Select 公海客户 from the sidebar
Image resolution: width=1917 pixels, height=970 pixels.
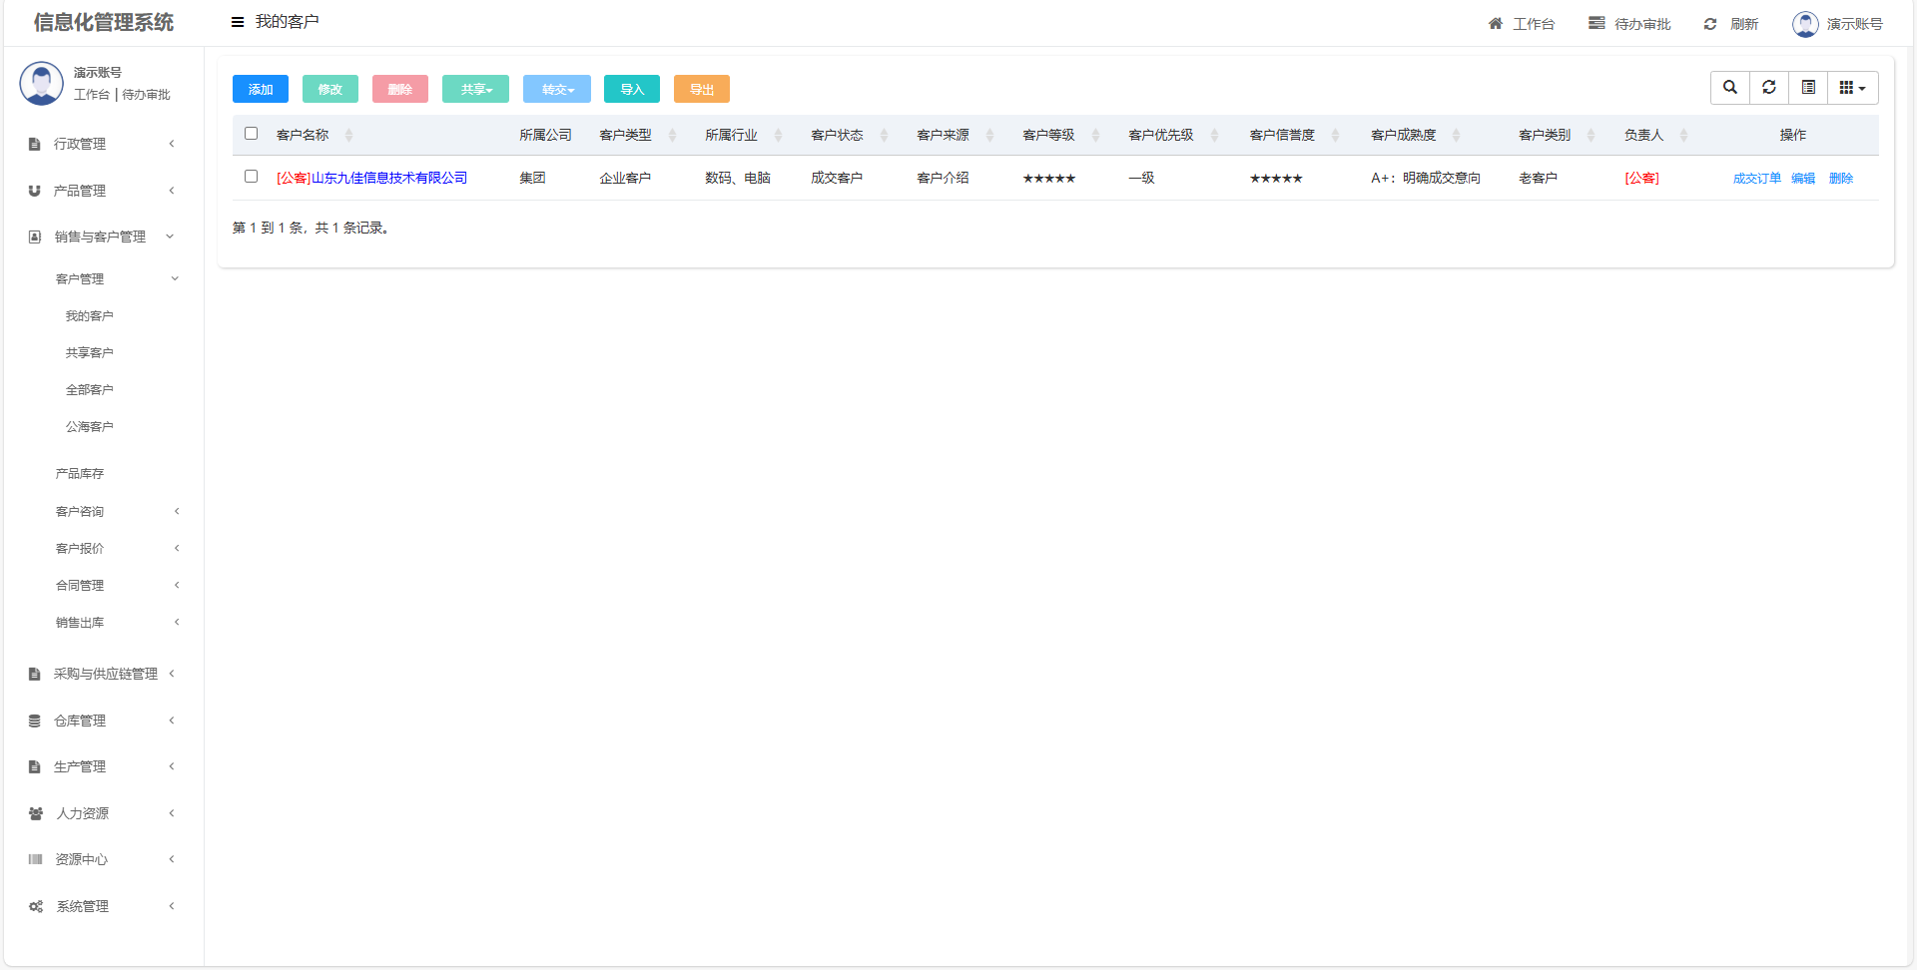pos(90,427)
